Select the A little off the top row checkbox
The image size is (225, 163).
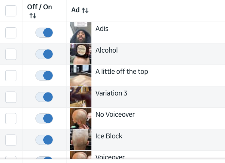11,76
